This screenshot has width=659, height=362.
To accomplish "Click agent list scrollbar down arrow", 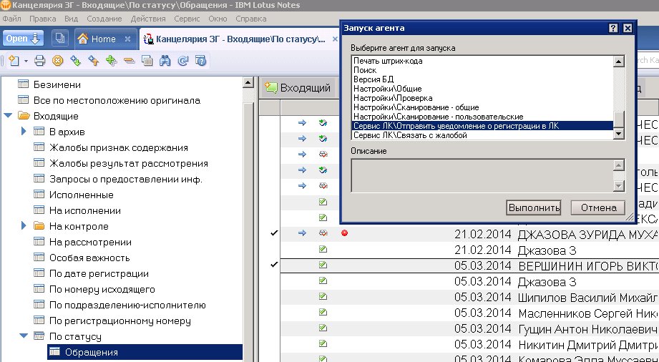I will 619,134.
